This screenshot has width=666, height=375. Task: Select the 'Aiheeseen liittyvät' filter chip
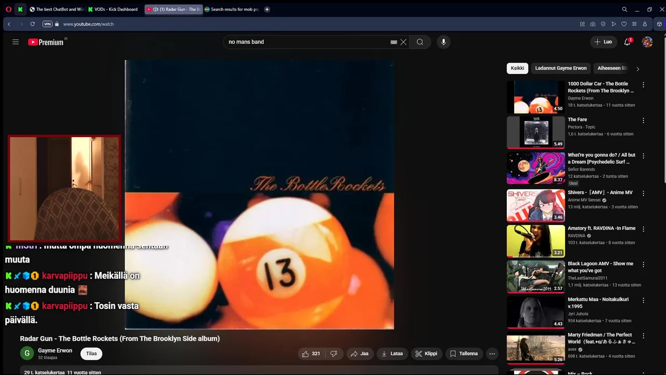point(612,68)
